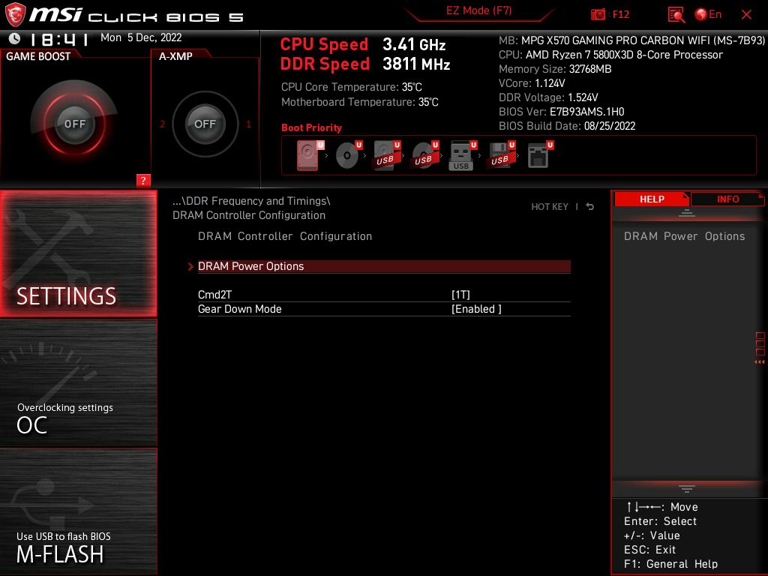The height and width of the screenshot is (576, 768).
Task: Open the GAME BOOST question mark help
Action: [143, 180]
